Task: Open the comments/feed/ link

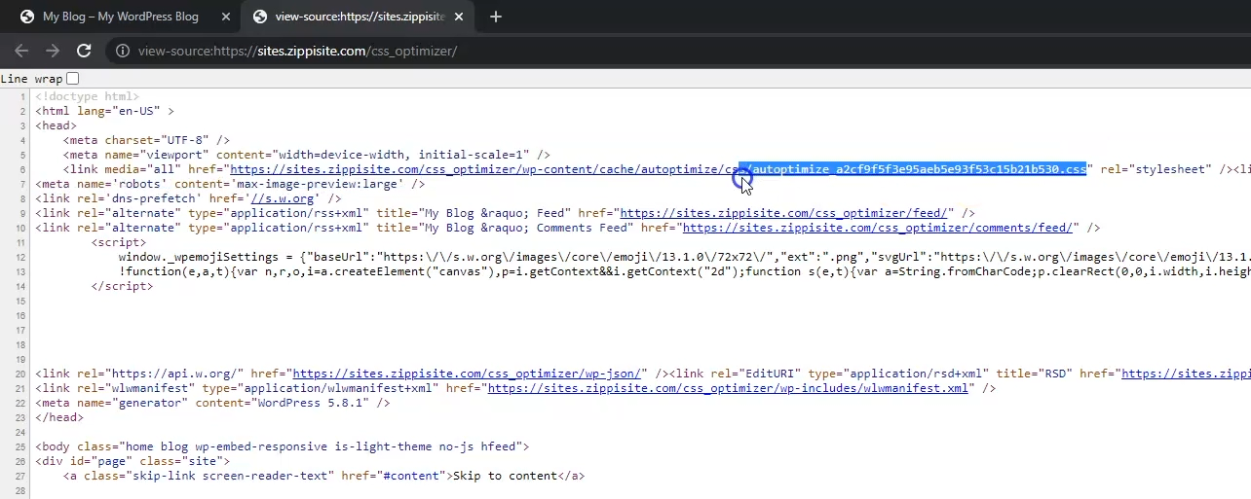Action: tap(878, 228)
